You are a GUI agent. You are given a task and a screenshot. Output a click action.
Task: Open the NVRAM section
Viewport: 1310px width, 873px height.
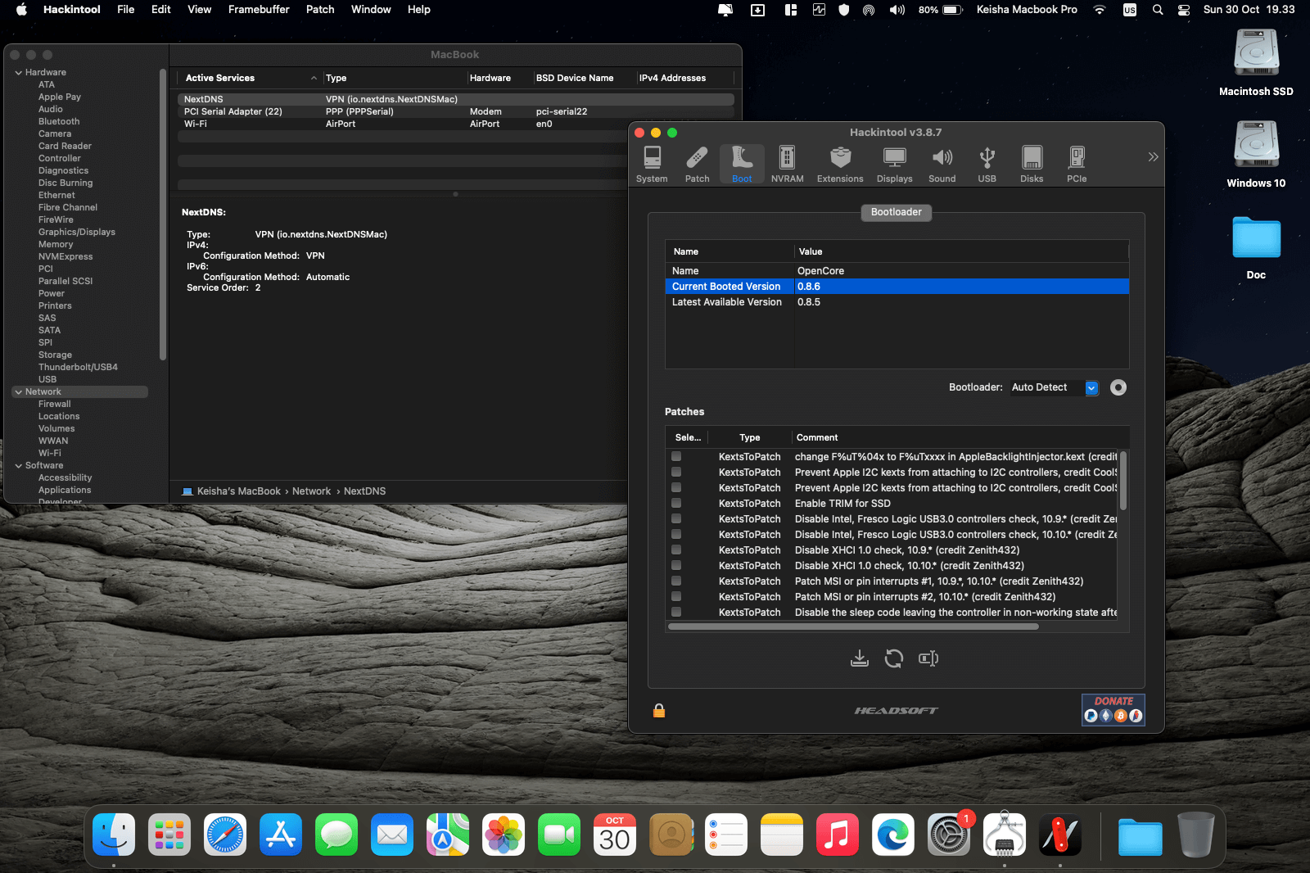click(x=787, y=164)
